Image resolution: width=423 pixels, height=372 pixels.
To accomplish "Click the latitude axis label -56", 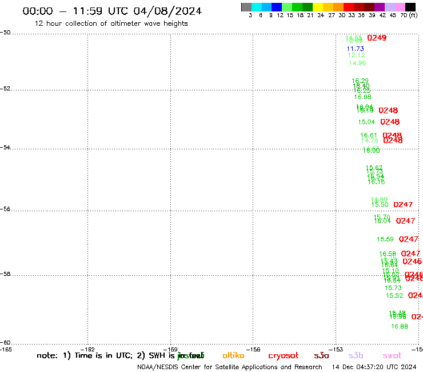I will pyautogui.click(x=5, y=209).
